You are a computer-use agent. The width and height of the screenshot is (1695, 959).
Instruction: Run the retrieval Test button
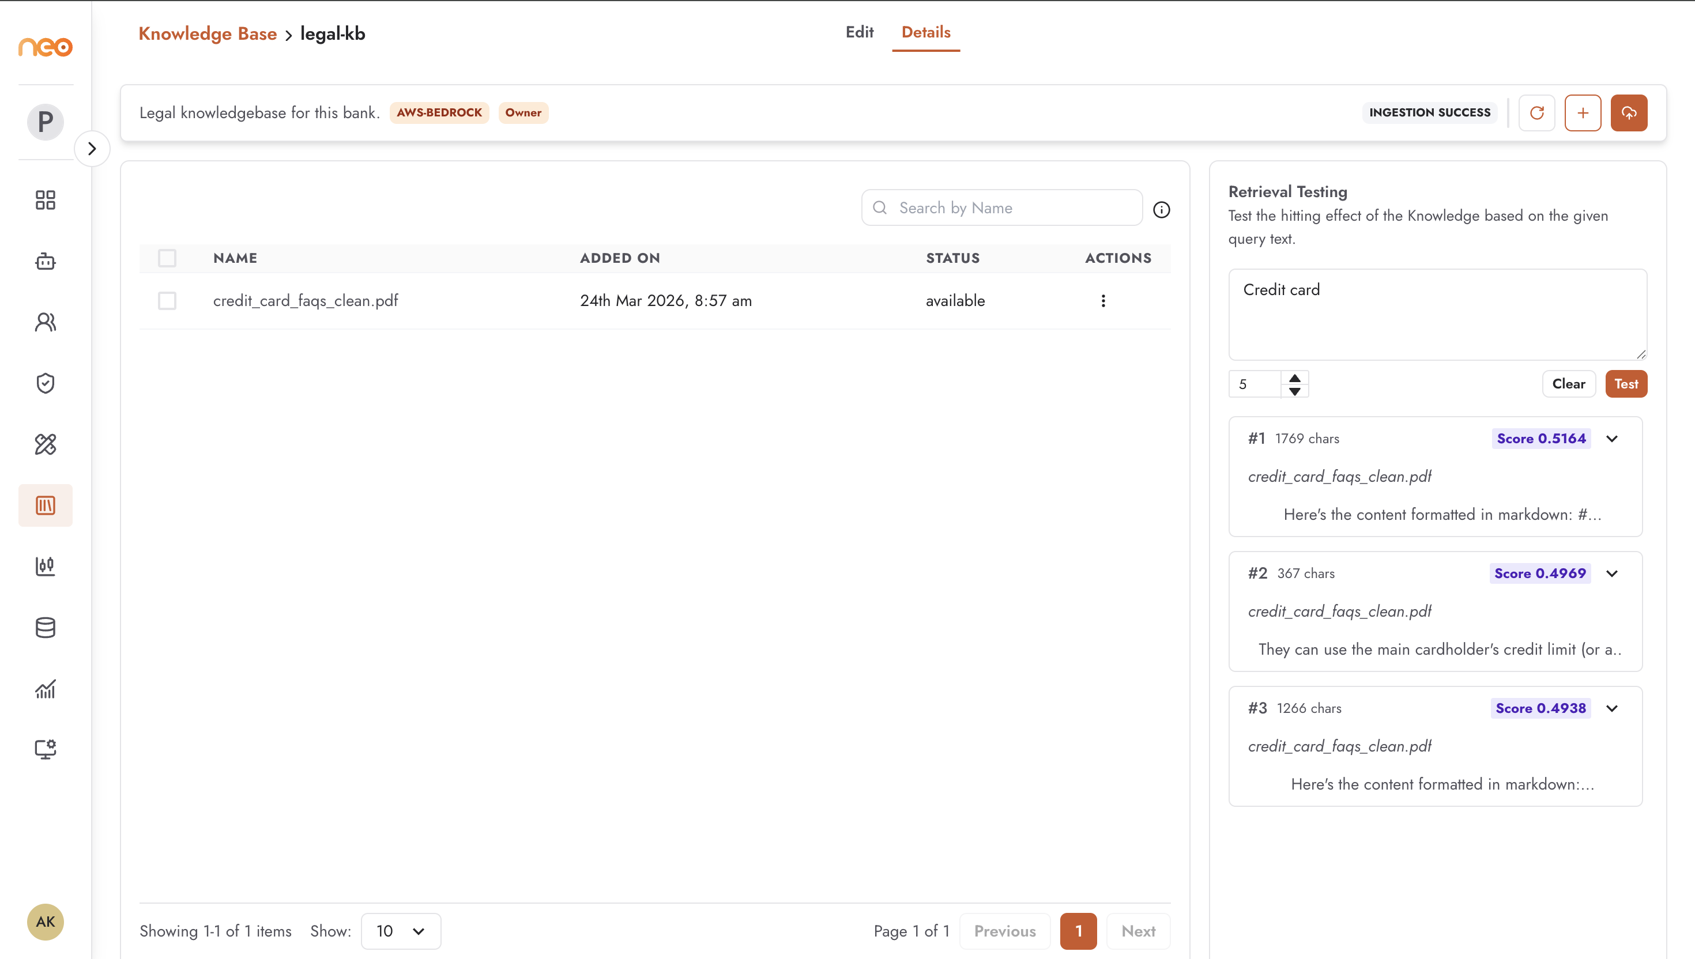(x=1626, y=384)
